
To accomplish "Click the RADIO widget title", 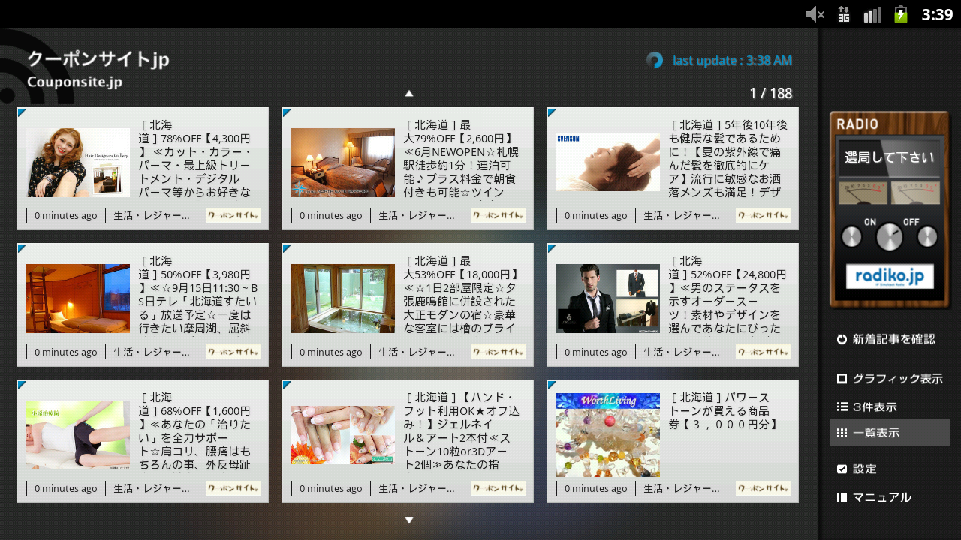I will tap(857, 124).
